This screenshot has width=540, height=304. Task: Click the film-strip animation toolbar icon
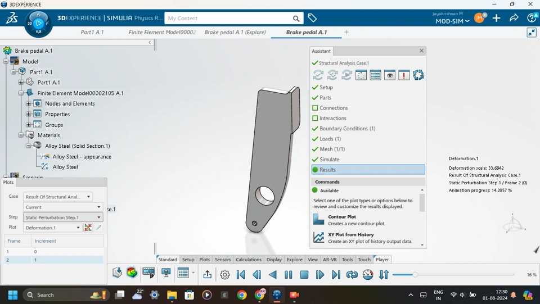click(148, 273)
